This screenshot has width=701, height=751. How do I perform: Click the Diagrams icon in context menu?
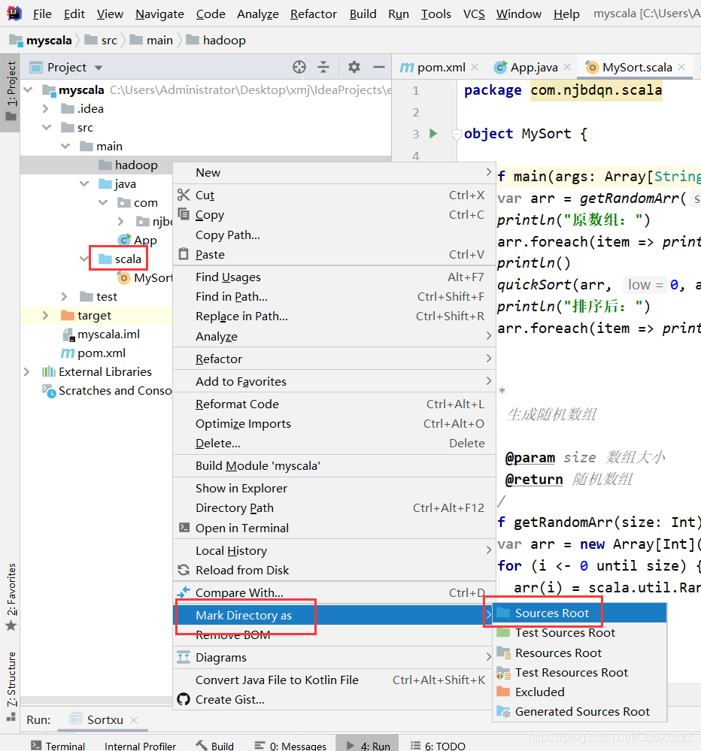(x=184, y=657)
